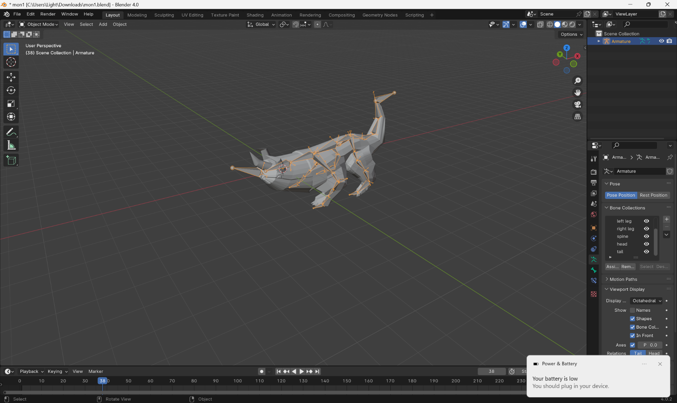Open the Render properties tab

593,172
